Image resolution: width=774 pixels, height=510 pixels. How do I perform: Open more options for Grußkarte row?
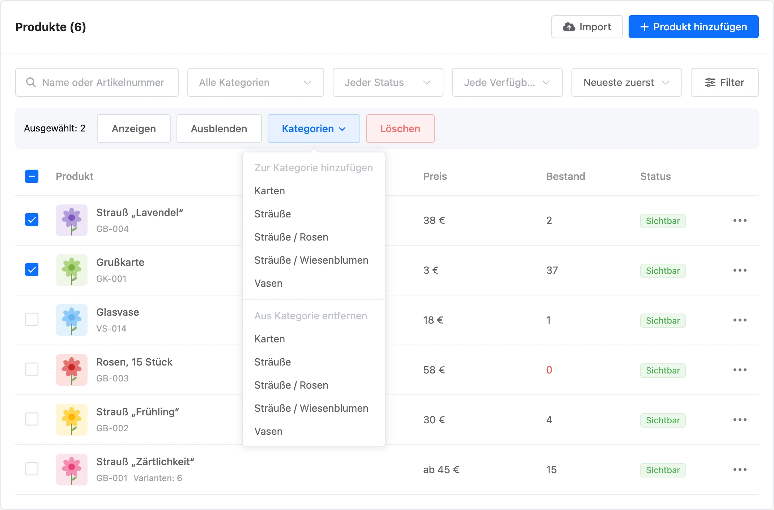point(740,270)
